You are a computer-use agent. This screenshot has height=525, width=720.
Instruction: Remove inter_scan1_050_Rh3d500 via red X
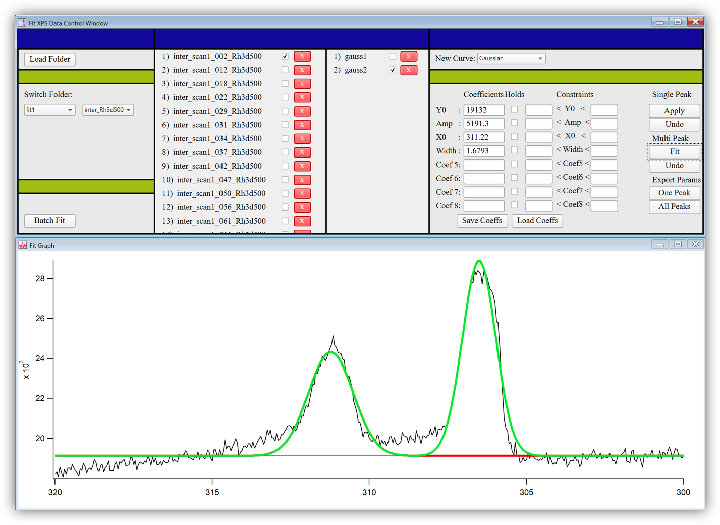(302, 193)
